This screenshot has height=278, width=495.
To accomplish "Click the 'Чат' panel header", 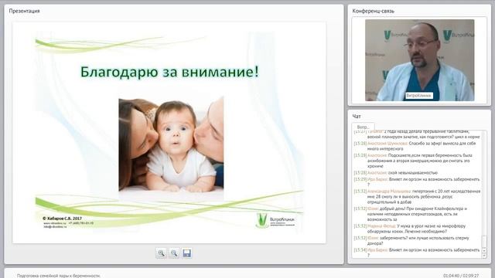I will click(357, 117).
